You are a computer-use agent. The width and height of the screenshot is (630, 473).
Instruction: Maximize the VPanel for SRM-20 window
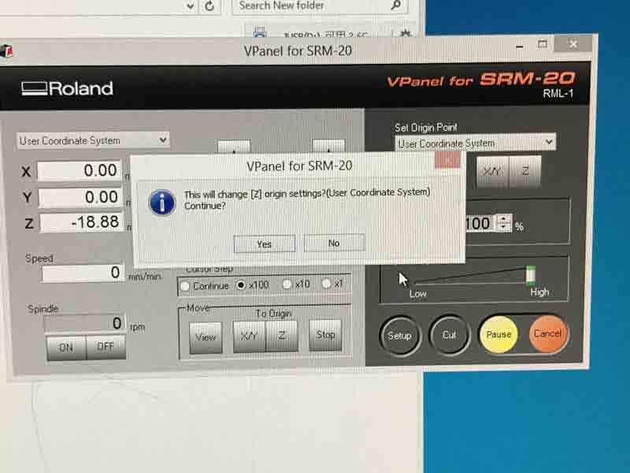coord(543,44)
